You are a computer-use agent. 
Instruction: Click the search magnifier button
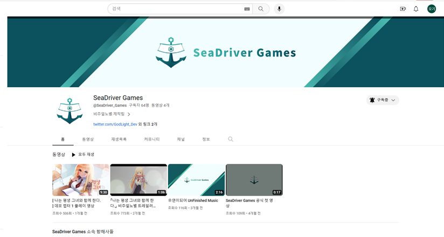tap(261, 9)
